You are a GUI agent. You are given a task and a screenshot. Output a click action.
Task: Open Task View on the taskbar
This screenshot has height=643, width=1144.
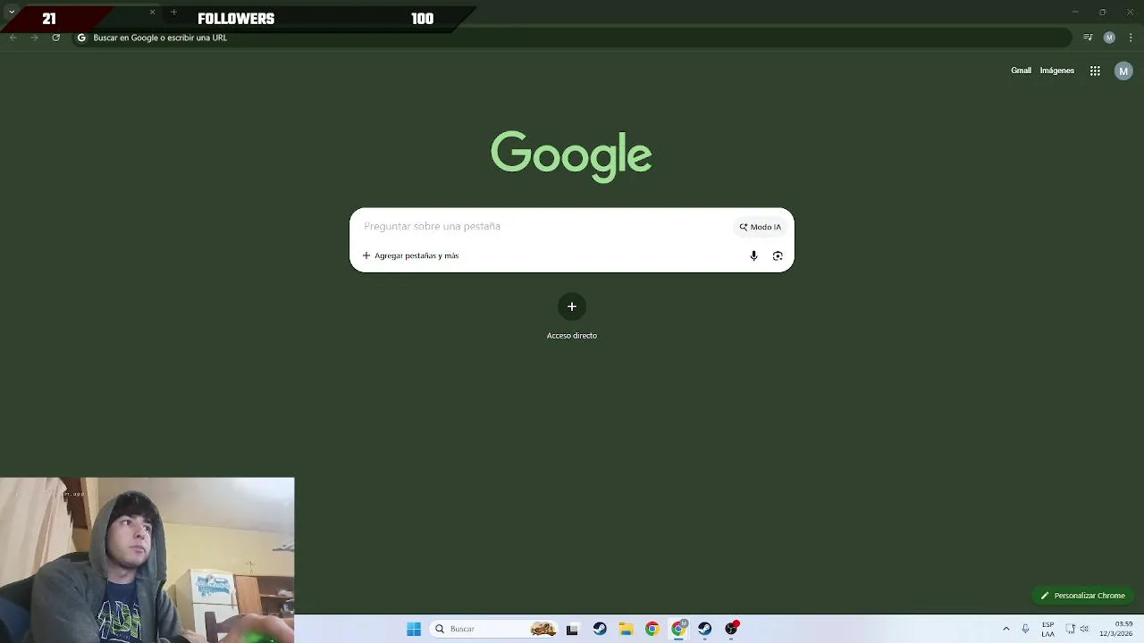pyautogui.click(x=572, y=629)
